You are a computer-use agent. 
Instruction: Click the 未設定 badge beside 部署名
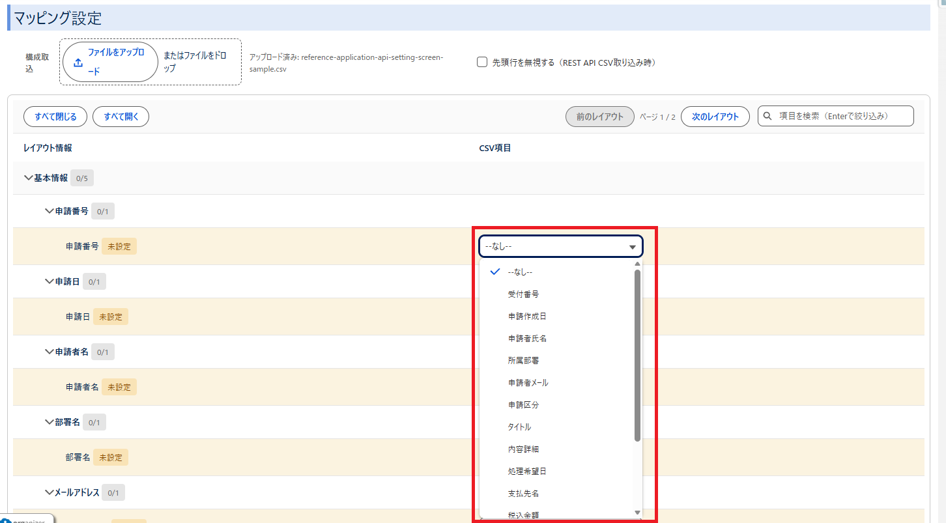coord(111,458)
